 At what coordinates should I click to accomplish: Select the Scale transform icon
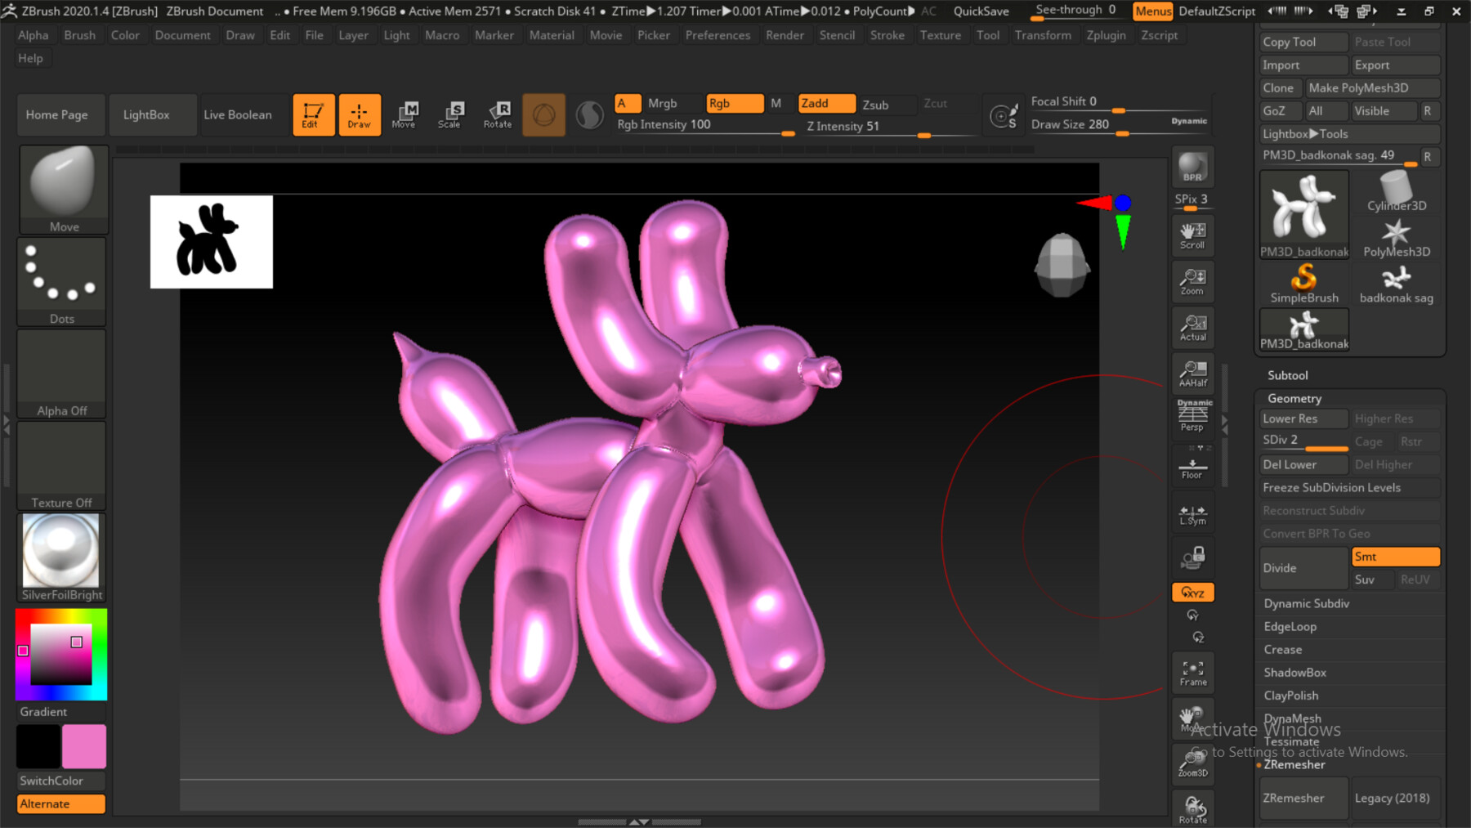tap(450, 114)
